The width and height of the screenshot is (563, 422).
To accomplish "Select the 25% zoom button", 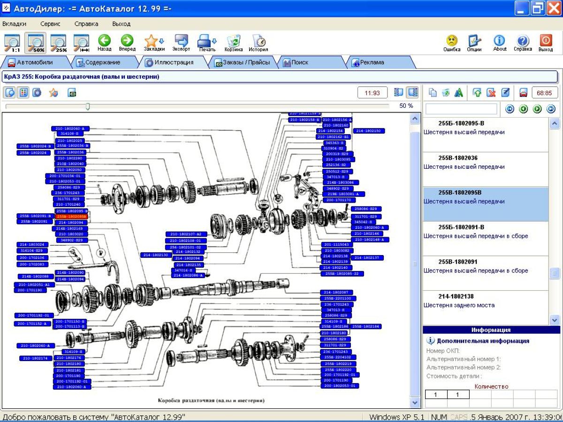I will coord(59,43).
